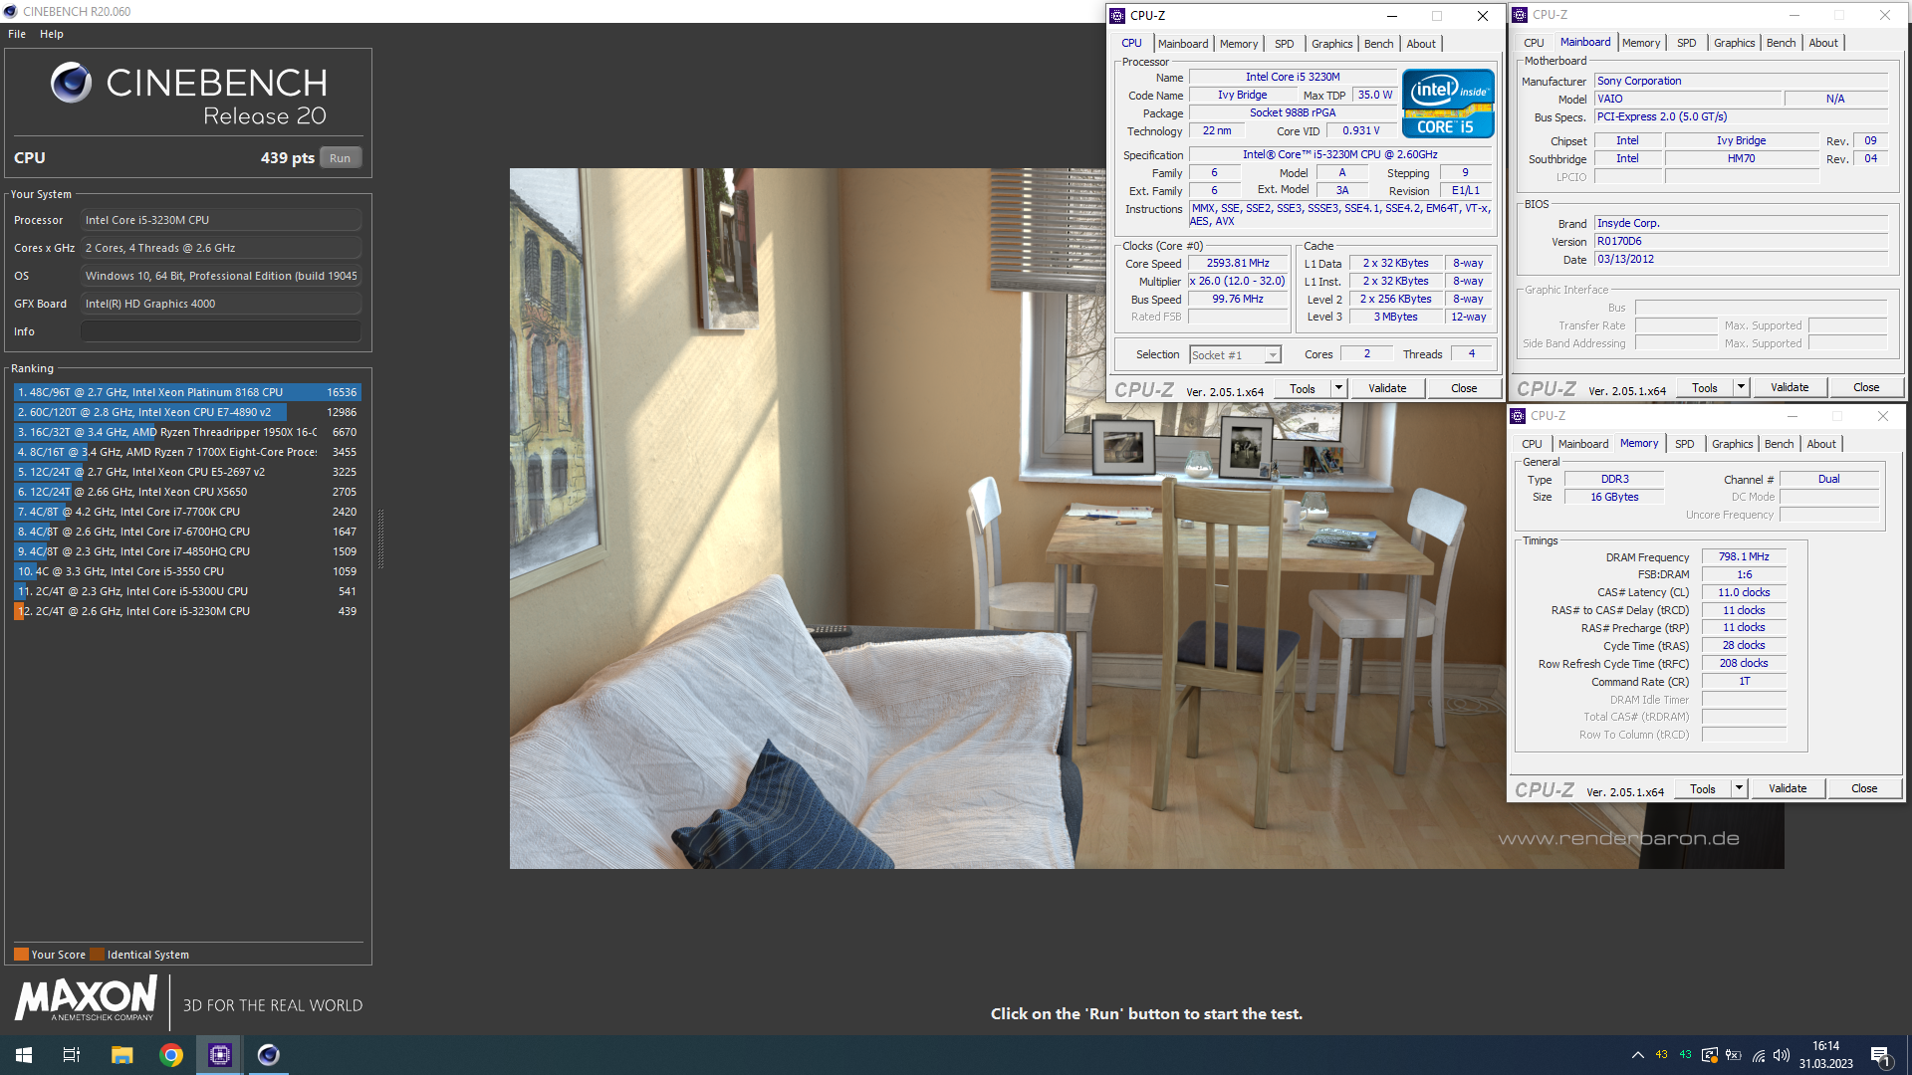The image size is (1912, 1075).
Task: Open Task View from the taskbar
Action: [72, 1055]
